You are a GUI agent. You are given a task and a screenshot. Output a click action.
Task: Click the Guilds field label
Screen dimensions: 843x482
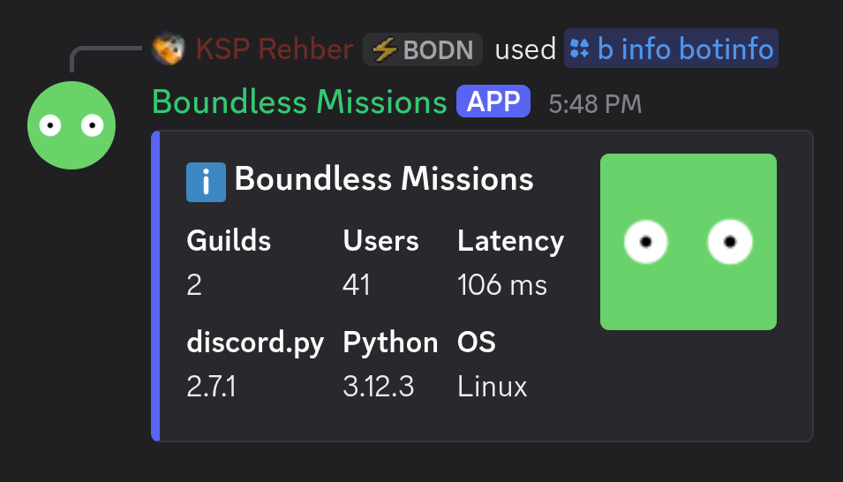[x=229, y=240]
